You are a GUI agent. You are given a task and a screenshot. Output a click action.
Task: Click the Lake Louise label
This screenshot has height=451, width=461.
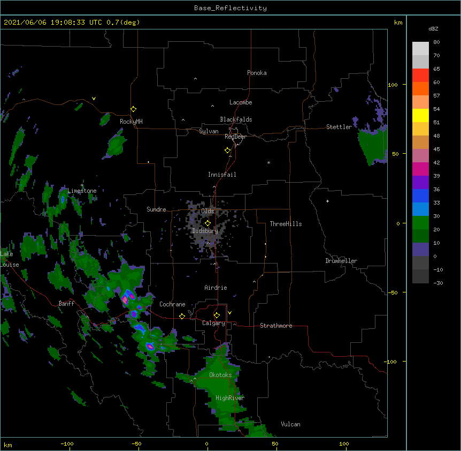click(x=10, y=259)
